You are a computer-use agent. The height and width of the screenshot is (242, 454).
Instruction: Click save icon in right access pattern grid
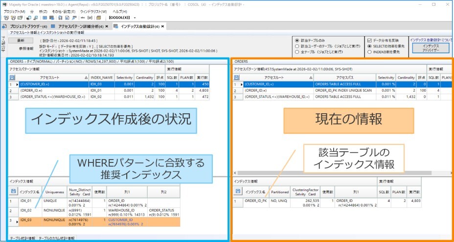(x=237, y=78)
